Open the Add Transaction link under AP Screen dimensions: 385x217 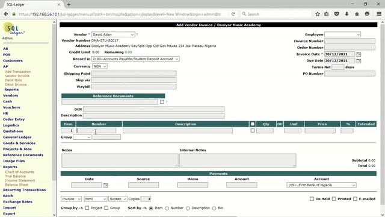(18, 72)
